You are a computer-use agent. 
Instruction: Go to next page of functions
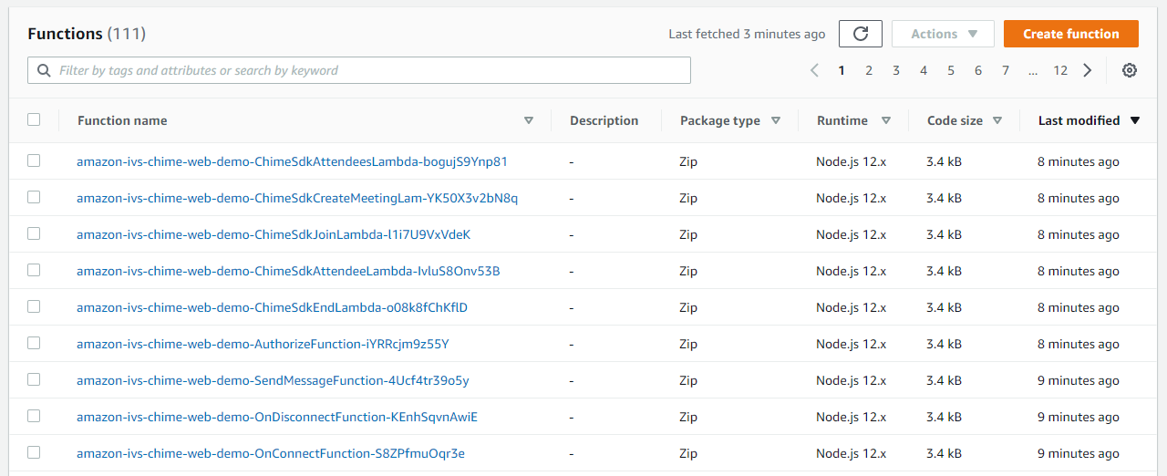[1087, 70]
